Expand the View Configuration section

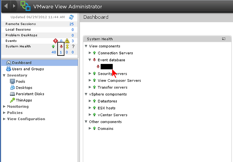pyautogui.click(x=4, y=119)
